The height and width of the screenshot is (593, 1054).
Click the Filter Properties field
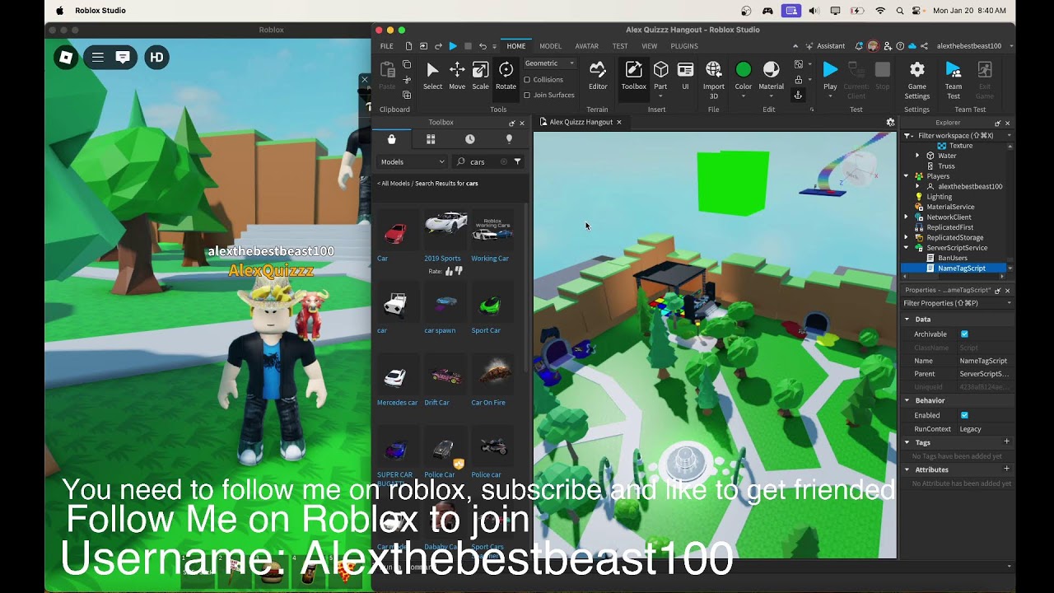tap(955, 303)
